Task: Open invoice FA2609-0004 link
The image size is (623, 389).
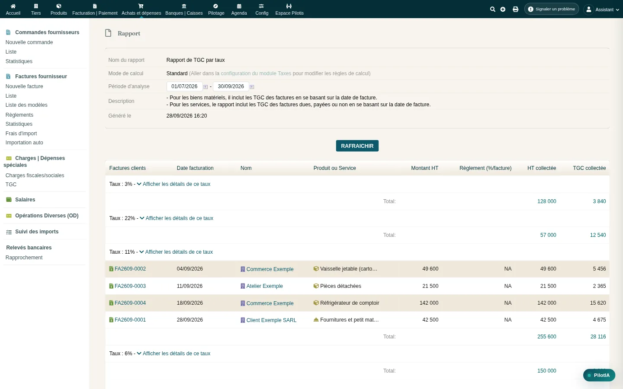Action: click(x=130, y=303)
